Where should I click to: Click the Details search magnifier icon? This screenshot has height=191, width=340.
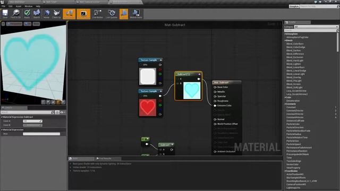tap(53, 112)
